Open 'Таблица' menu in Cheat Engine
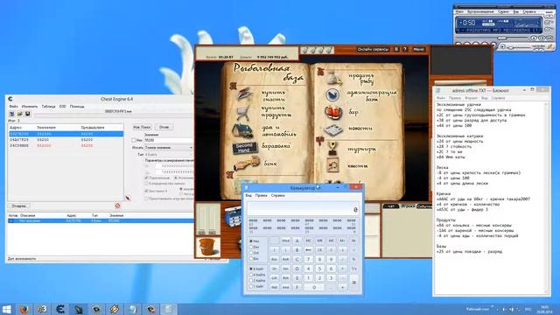The width and height of the screenshot is (560, 315). point(48,107)
